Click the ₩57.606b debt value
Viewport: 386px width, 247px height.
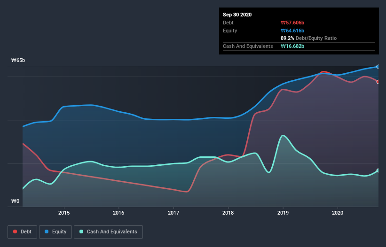292,23
